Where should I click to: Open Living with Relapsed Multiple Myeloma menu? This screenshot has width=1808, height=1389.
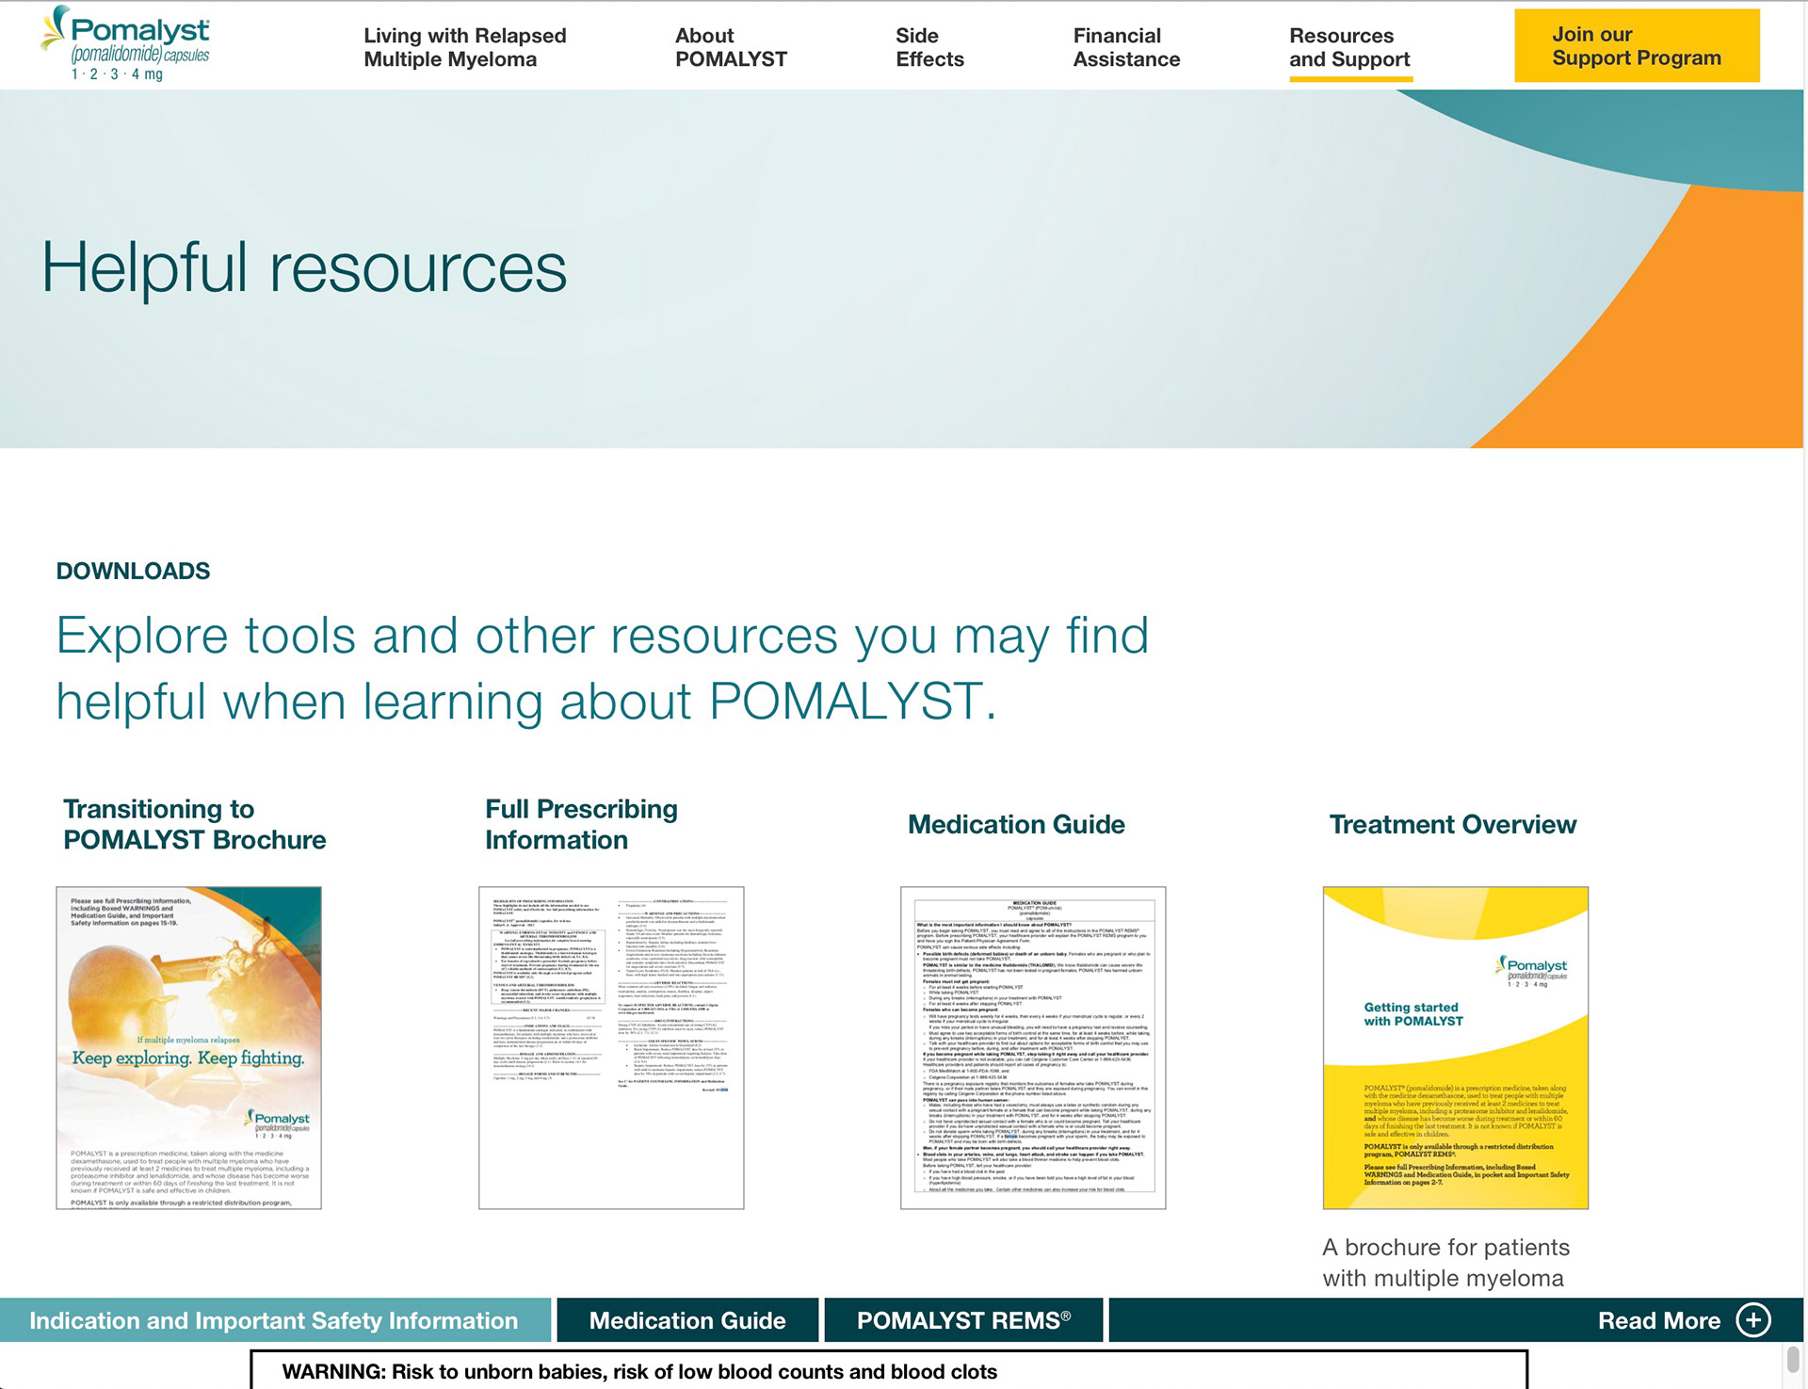[464, 47]
